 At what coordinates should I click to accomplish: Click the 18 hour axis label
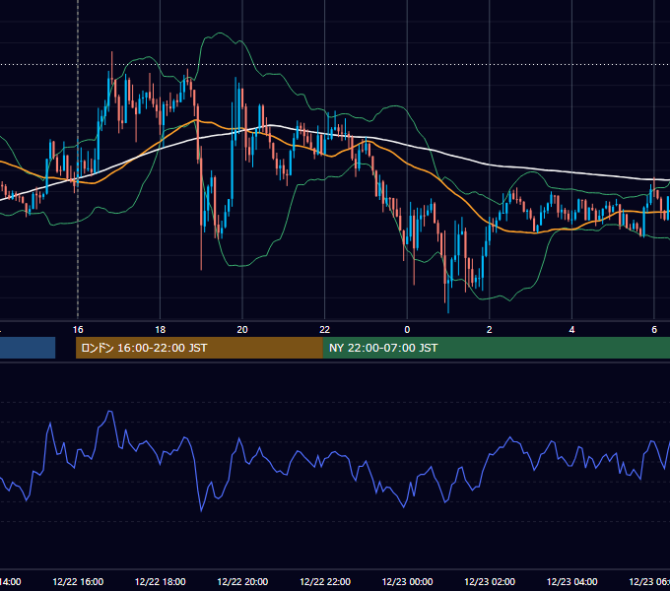160,329
